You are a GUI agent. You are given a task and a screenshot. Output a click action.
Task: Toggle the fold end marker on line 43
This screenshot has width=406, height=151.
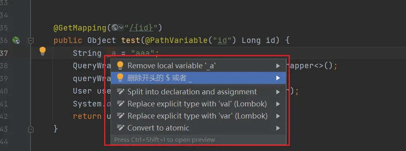(x=31, y=129)
